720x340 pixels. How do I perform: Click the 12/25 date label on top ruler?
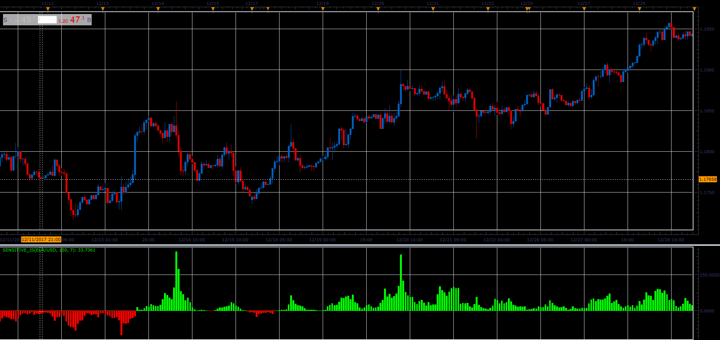pos(526,3)
